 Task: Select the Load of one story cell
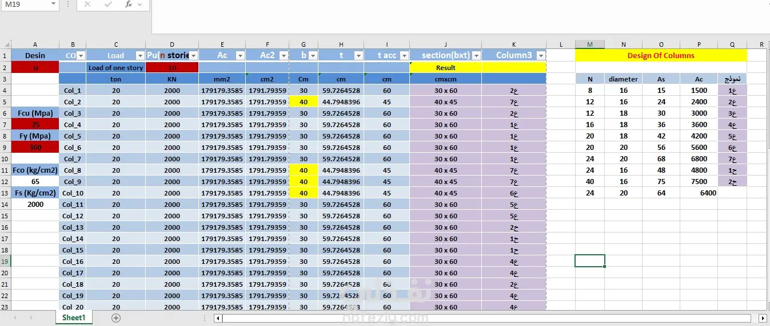click(x=116, y=67)
